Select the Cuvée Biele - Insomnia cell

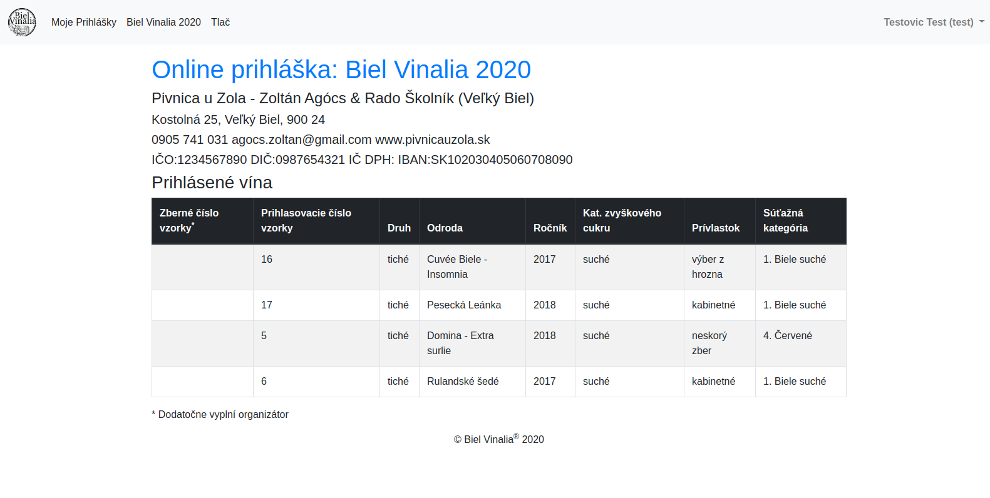pos(457,267)
